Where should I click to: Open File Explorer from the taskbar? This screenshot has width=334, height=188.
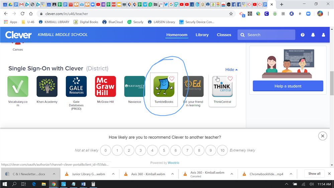pyautogui.click(x=43, y=184)
